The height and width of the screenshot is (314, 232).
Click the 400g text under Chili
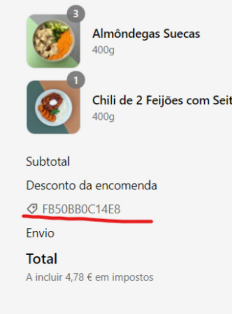pyautogui.click(x=103, y=116)
